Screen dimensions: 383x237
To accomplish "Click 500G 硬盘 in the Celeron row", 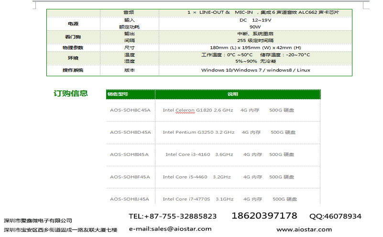I will tap(282, 110).
